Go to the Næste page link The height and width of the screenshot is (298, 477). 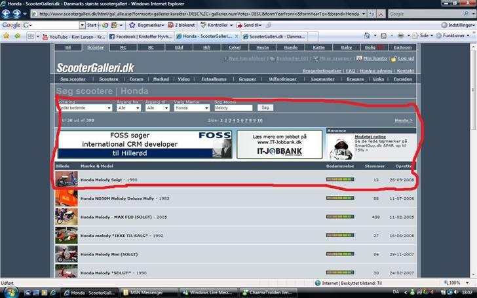tap(403, 121)
